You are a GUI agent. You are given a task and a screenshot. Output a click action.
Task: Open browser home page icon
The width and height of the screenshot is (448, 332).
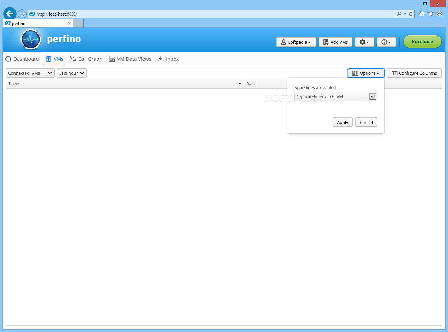coord(422,14)
